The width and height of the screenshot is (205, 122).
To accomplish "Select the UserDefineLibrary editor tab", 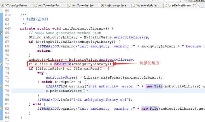I will click(x=180, y=5).
